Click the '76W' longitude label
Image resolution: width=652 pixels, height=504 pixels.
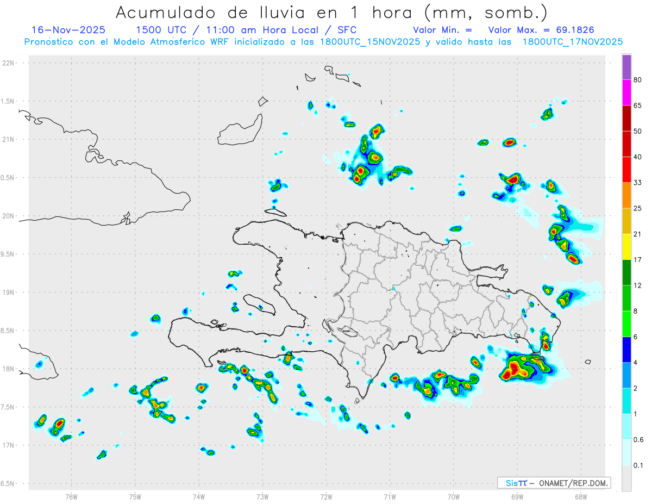[x=71, y=497]
